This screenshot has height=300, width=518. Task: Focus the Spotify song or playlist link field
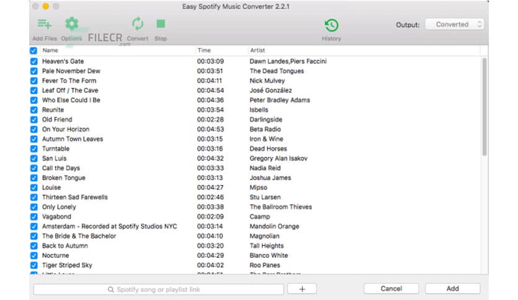159,289
